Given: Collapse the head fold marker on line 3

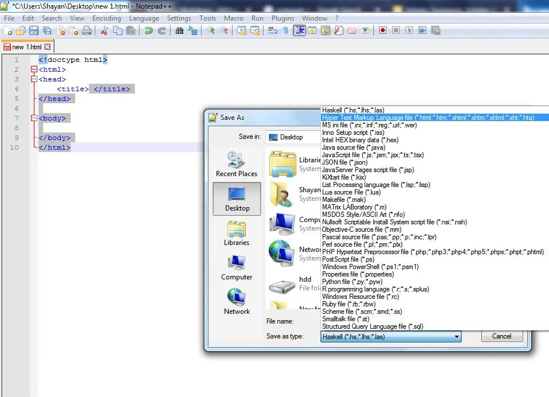Looking at the screenshot, I should point(34,79).
